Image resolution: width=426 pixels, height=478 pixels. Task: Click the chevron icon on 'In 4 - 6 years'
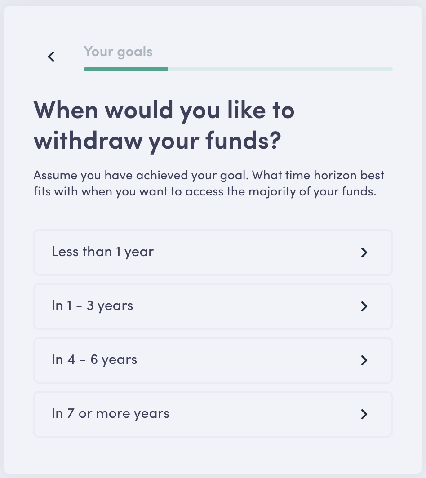tap(364, 360)
